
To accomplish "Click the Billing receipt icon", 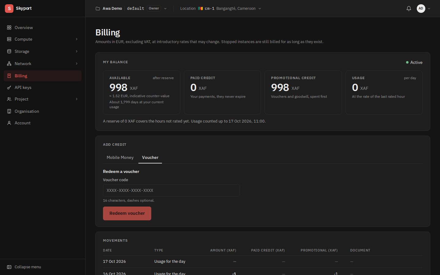I will pyautogui.click(x=9, y=76).
